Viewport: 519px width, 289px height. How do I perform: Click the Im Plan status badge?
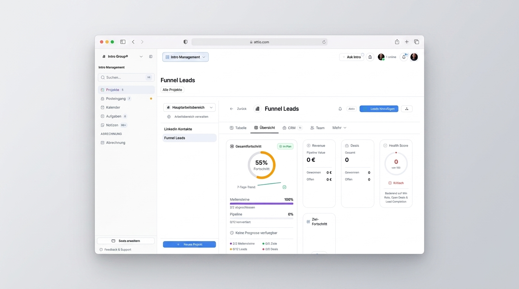(285, 146)
